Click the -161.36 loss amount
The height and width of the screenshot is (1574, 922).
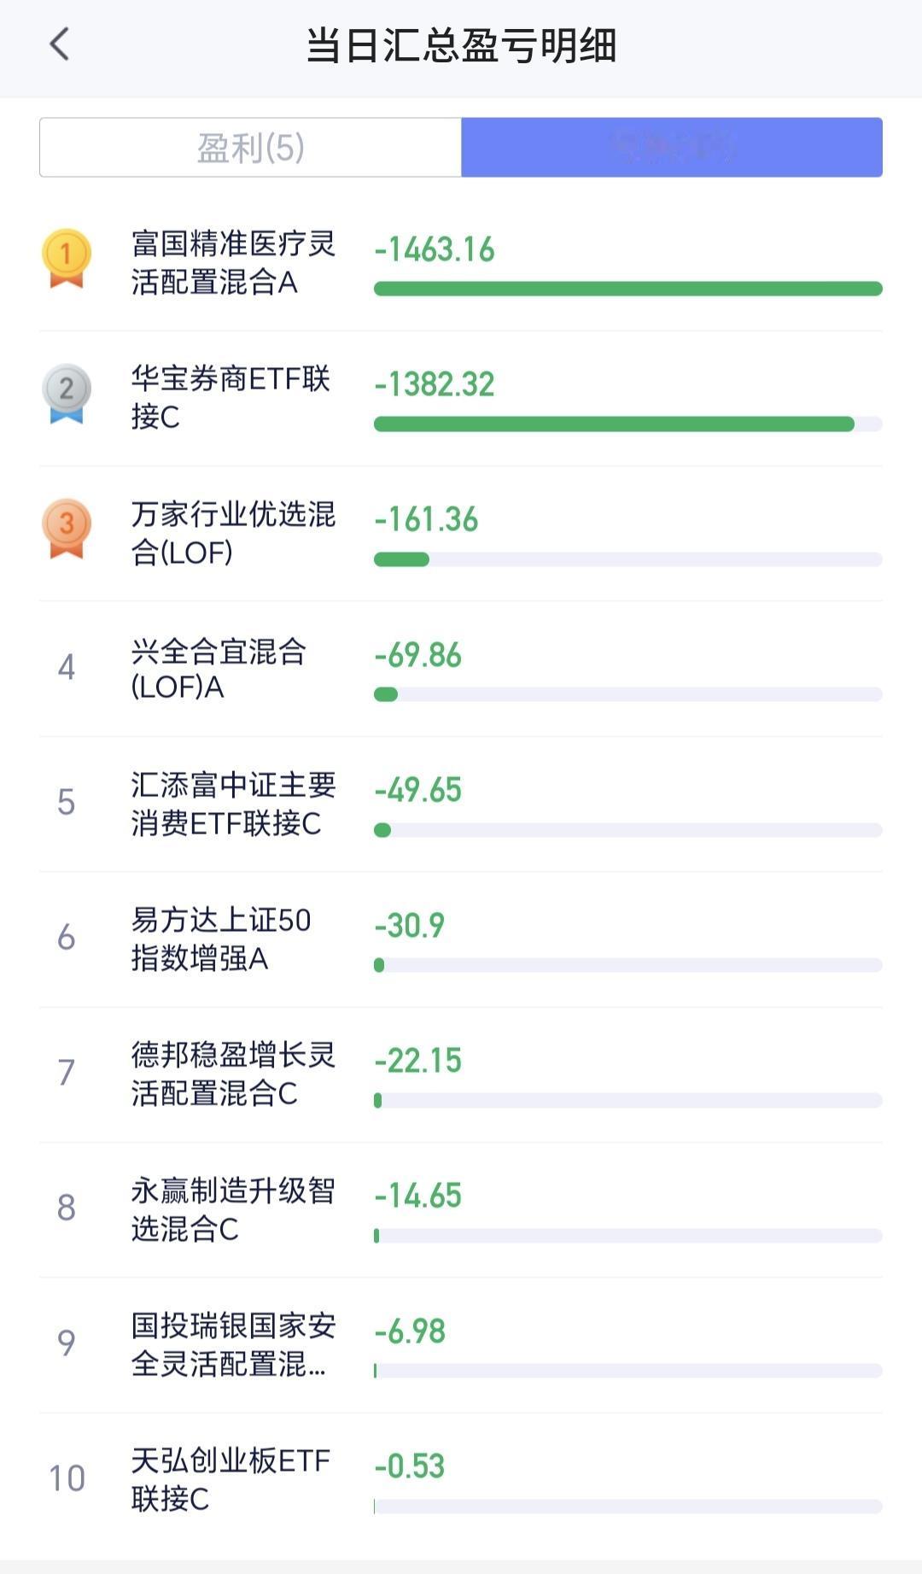click(x=426, y=519)
